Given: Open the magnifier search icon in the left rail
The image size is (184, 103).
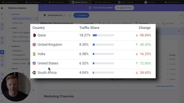Looking at the screenshot, I should (x=2, y=29).
